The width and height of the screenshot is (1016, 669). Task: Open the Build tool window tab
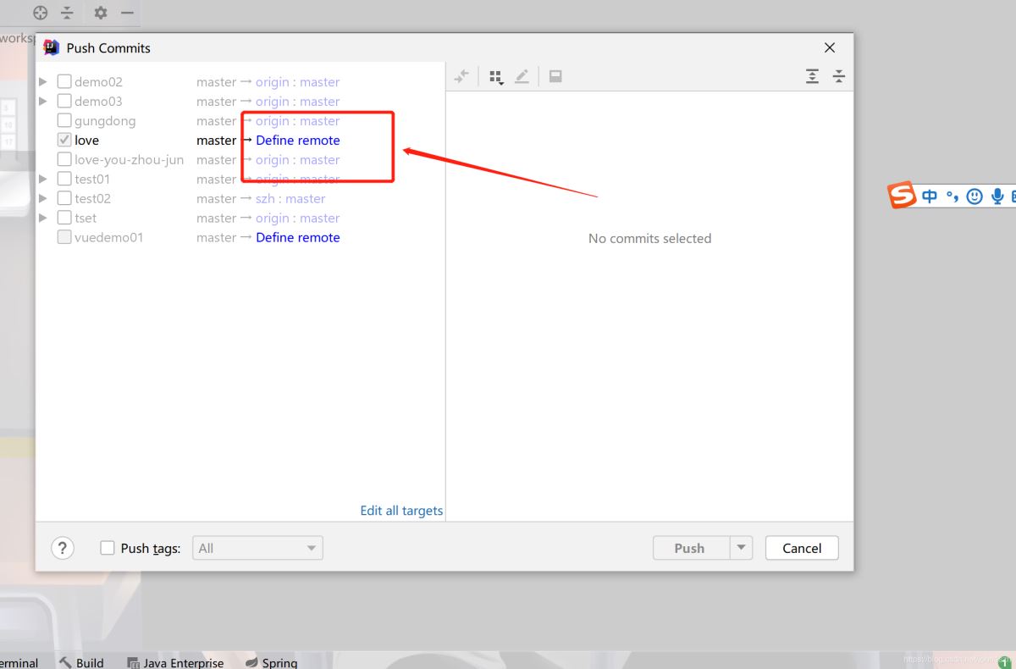(81, 663)
